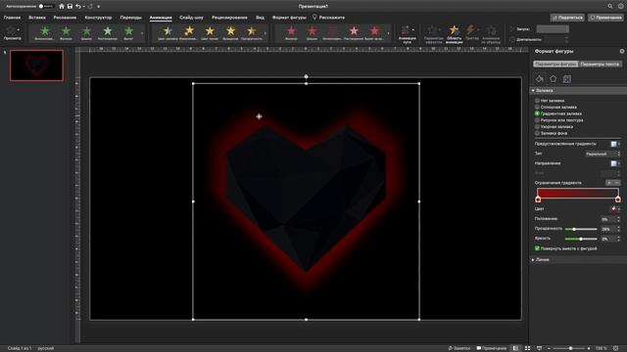
Task: Switch to Параметры текста tab
Action: [600, 64]
